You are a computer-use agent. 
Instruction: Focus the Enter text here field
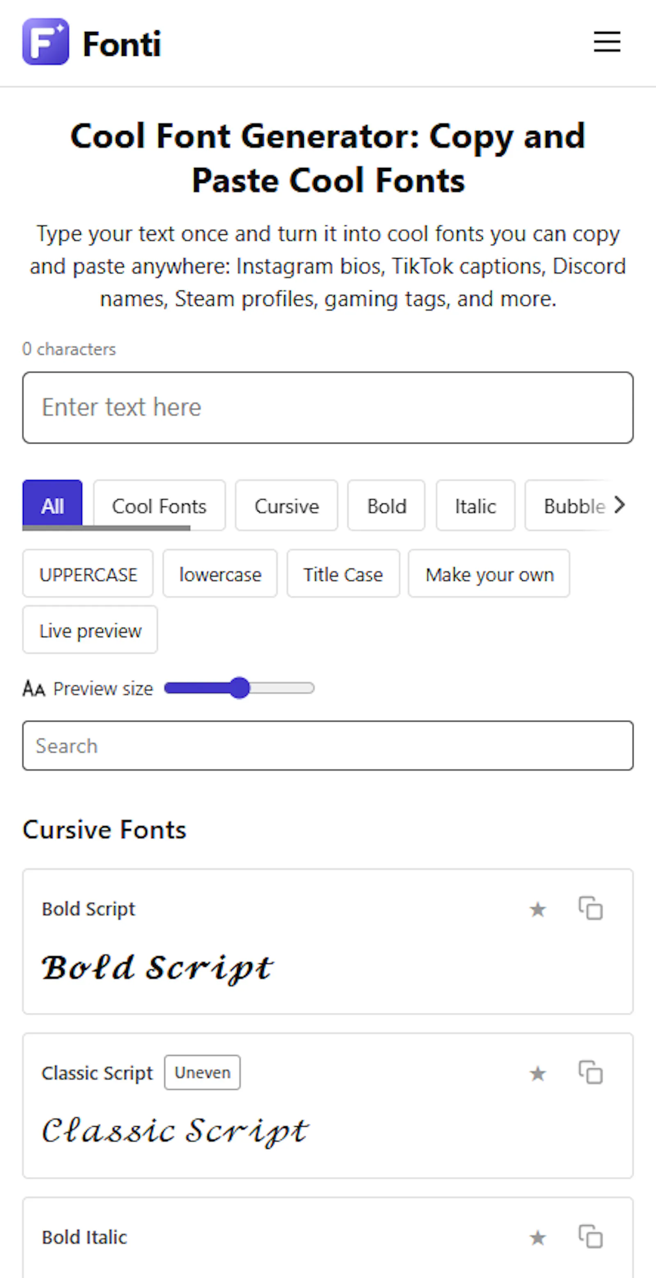click(x=328, y=407)
